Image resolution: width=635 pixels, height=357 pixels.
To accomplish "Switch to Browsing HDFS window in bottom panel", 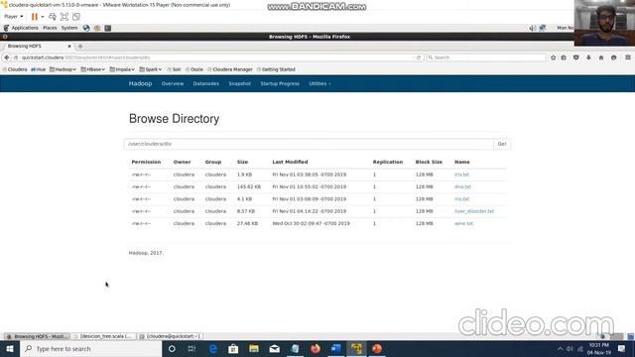I will tap(38, 336).
